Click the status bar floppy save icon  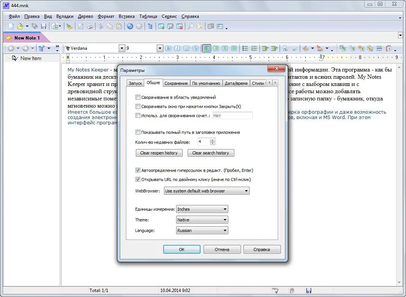point(309,291)
